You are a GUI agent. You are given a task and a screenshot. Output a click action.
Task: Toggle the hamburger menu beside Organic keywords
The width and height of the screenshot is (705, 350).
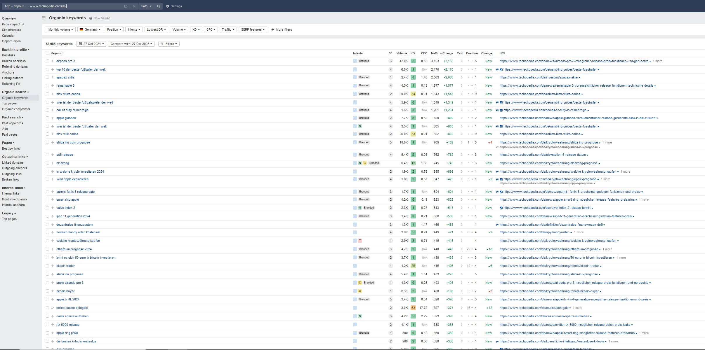point(44,18)
